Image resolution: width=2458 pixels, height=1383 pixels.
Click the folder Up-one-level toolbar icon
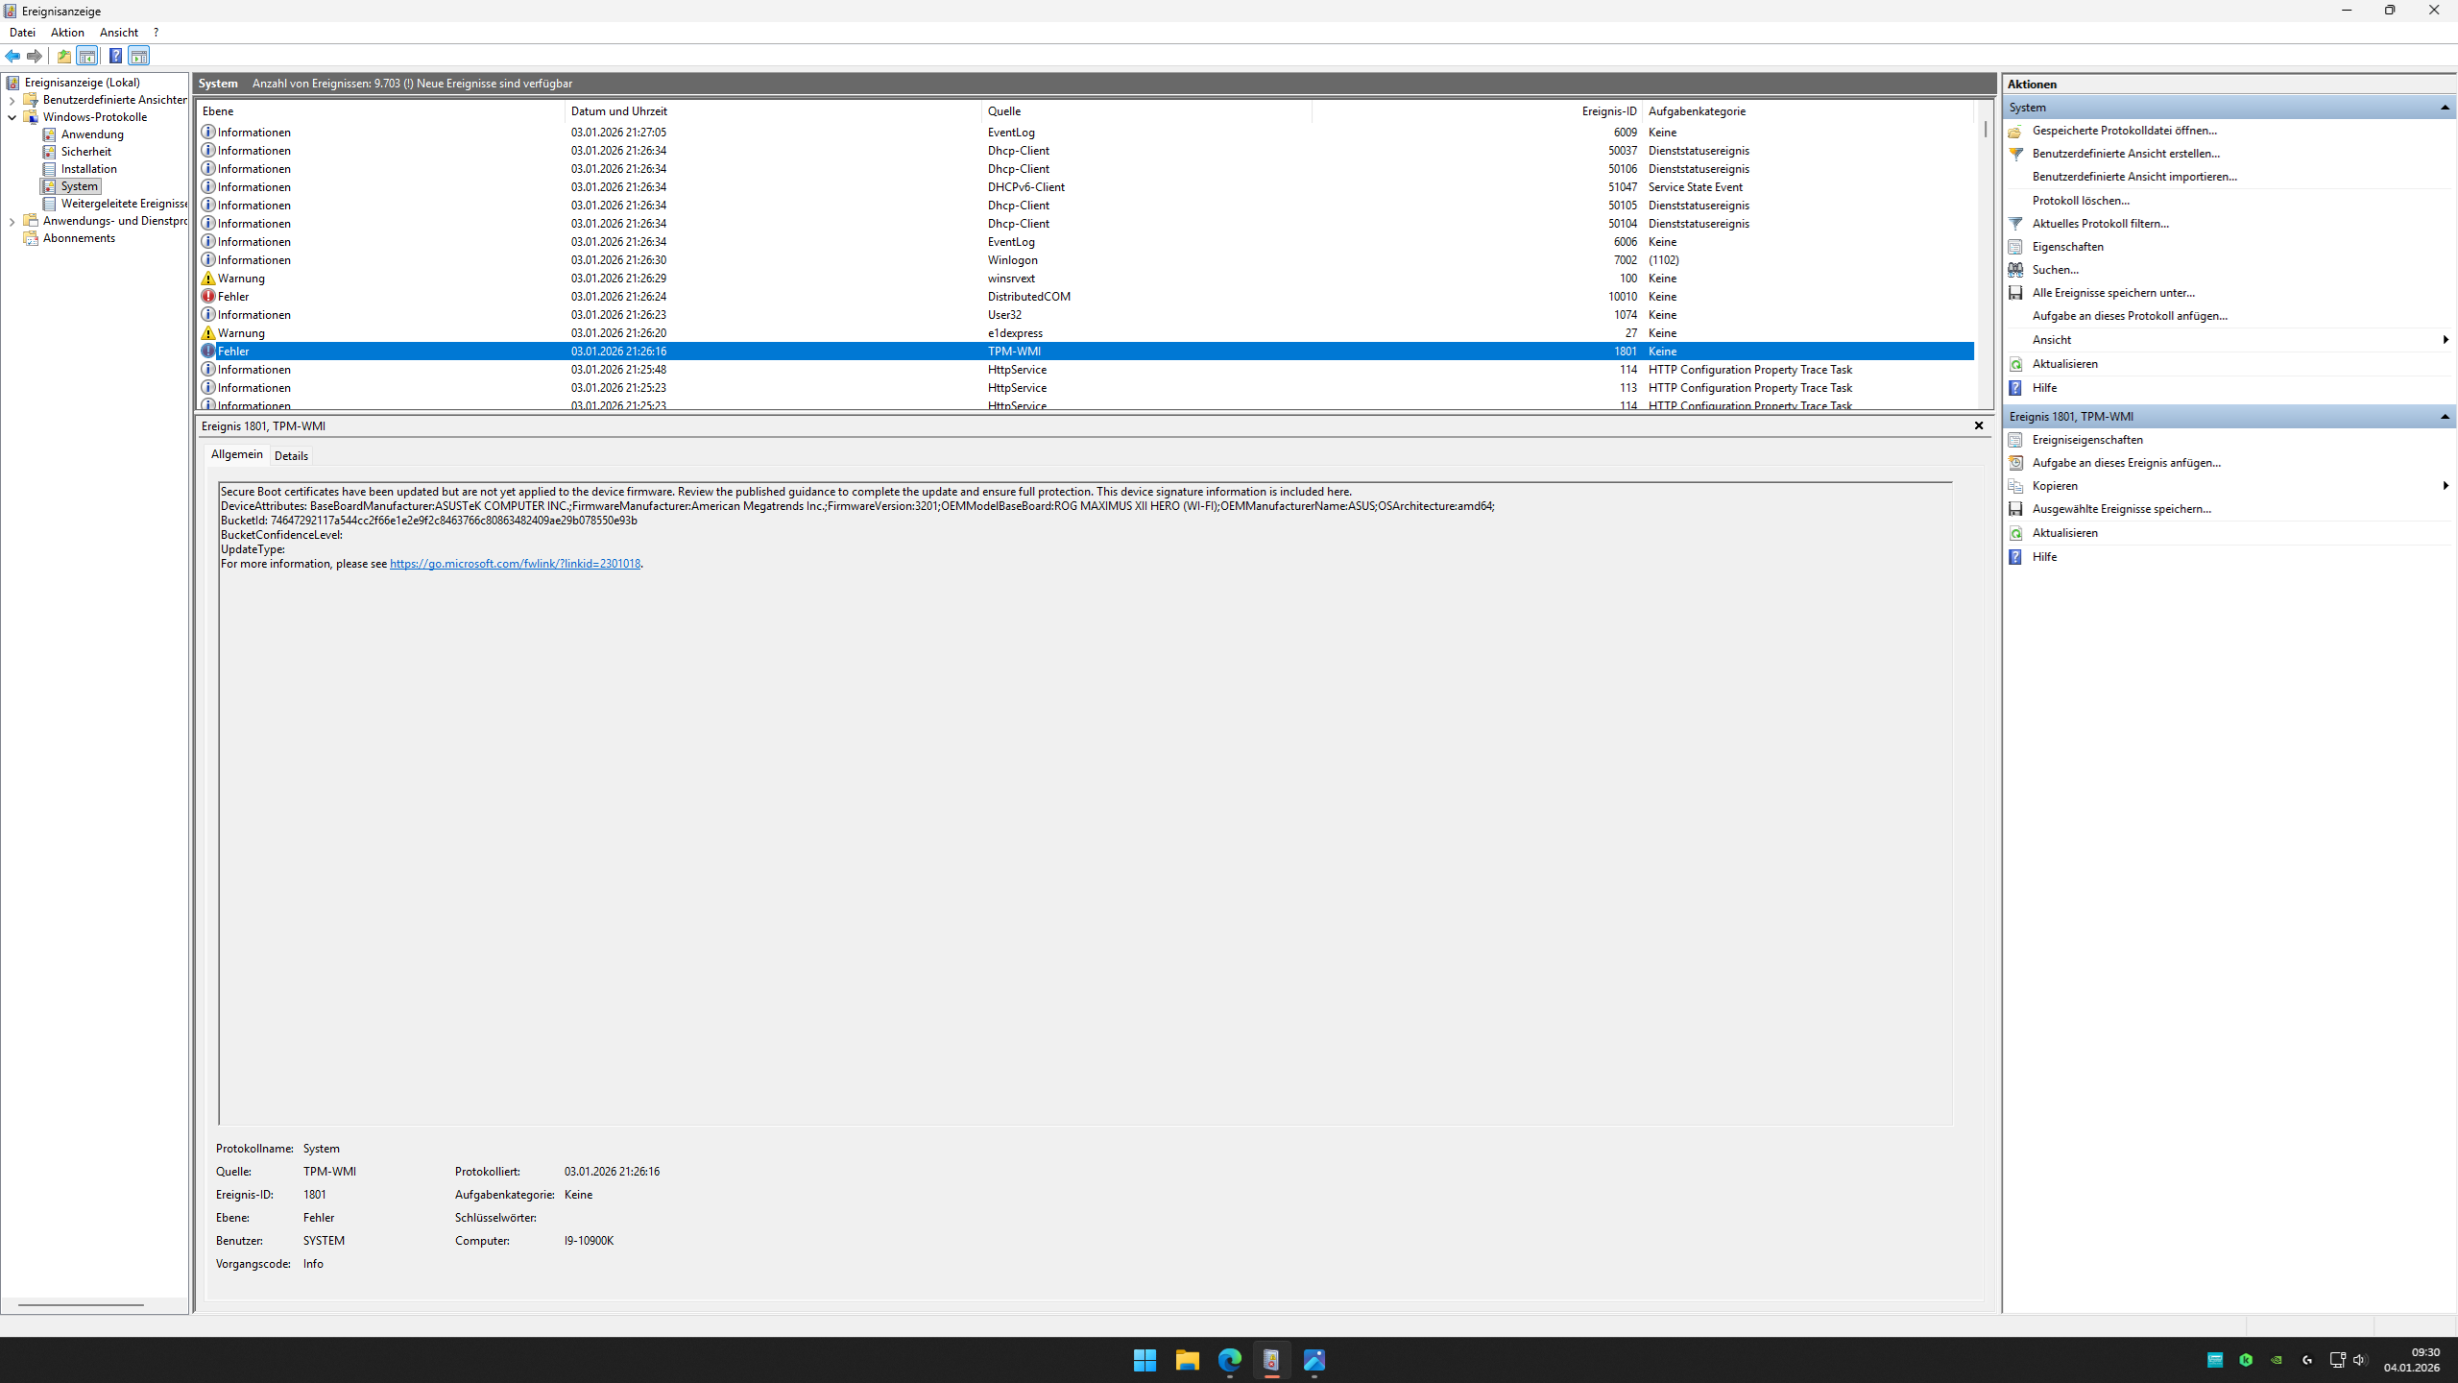64,56
